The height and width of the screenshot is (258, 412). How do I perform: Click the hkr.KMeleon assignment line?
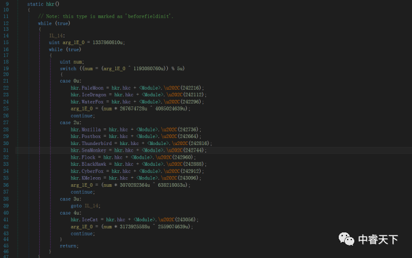coord(136,178)
